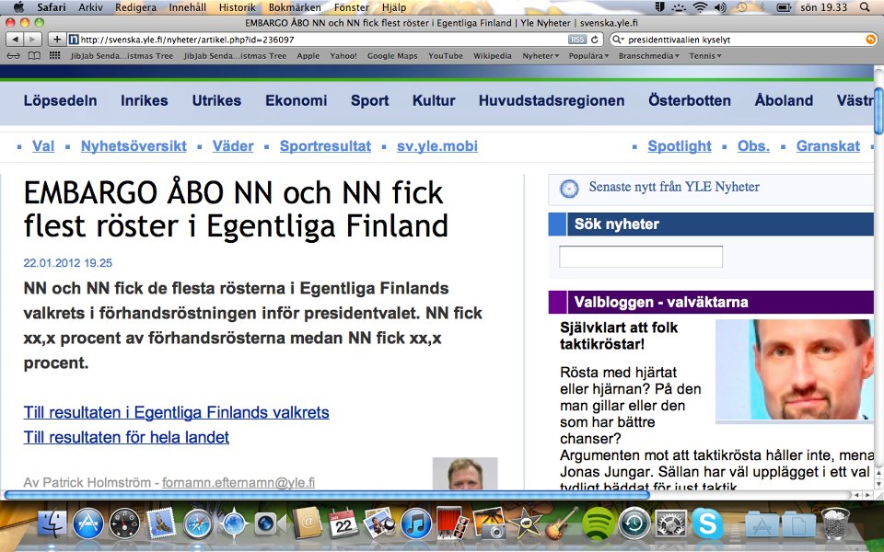Go back with the Safari back arrow
The image size is (884, 552).
(x=16, y=40)
